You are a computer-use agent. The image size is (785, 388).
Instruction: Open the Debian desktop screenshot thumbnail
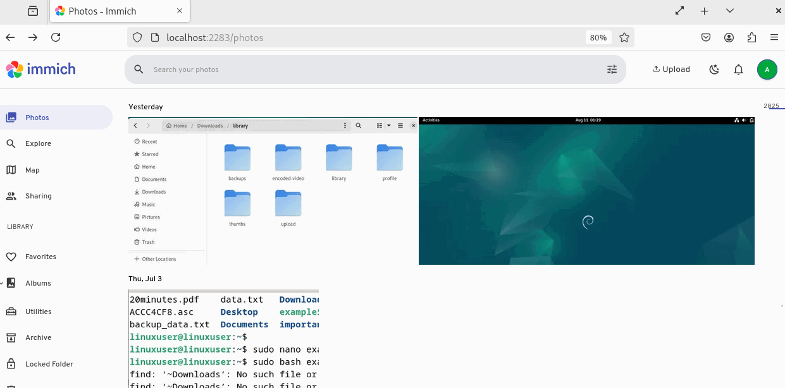pos(586,191)
